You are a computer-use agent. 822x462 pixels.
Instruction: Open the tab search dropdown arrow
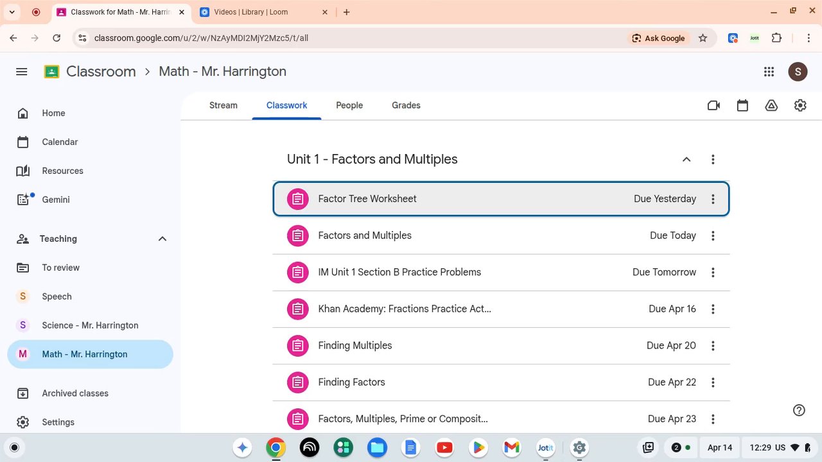pos(12,12)
